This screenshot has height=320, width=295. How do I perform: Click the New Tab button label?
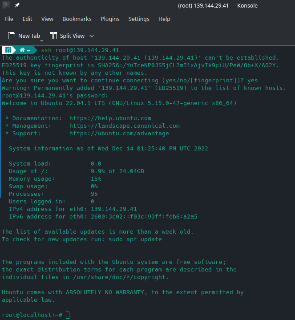[29, 36]
